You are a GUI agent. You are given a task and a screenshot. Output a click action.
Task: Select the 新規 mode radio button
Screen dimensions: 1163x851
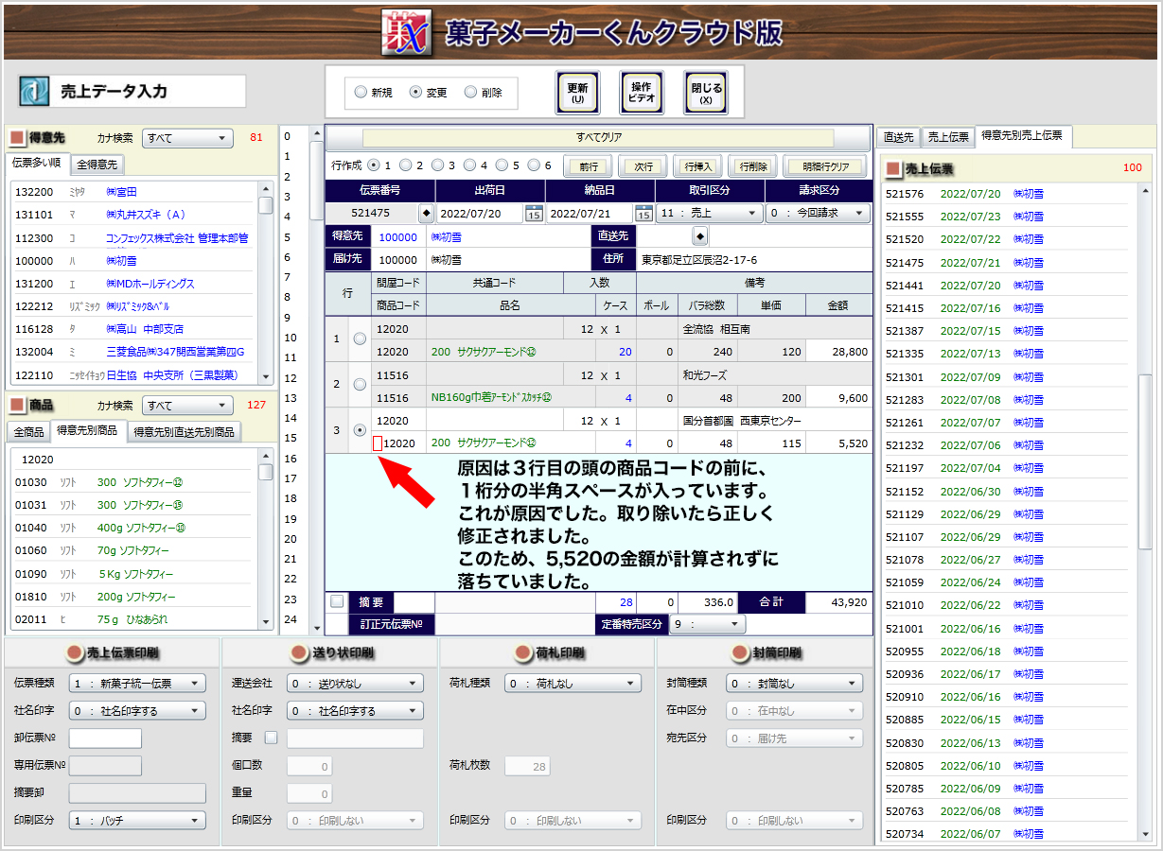(x=361, y=93)
